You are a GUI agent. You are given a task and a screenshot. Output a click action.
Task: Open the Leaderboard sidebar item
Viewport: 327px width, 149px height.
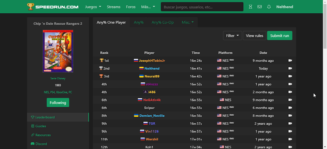coord(58,117)
